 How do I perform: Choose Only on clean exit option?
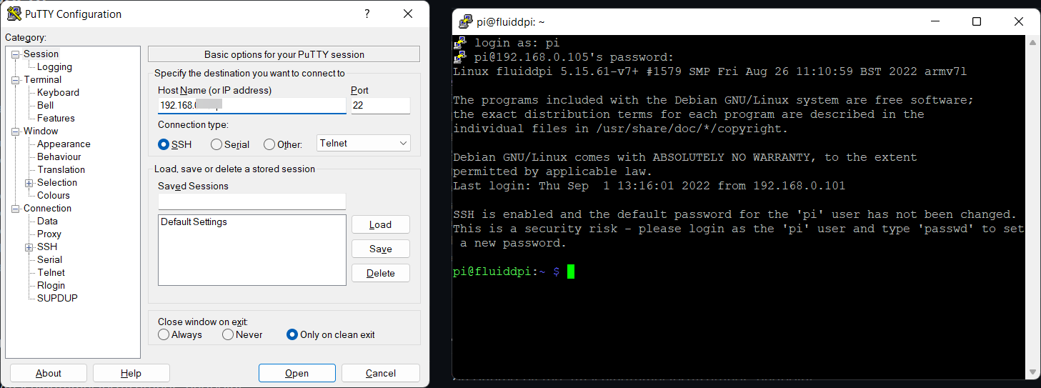click(x=292, y=334)
